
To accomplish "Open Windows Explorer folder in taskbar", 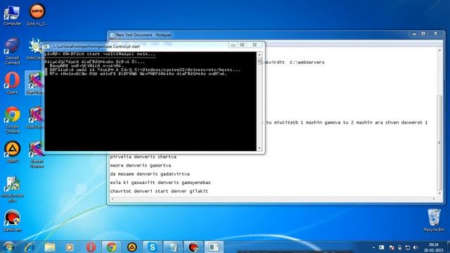I will (50, 247).
